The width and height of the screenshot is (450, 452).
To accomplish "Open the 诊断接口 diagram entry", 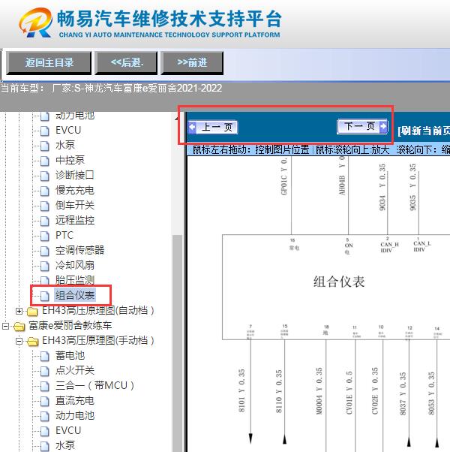I will coord(74,175).
